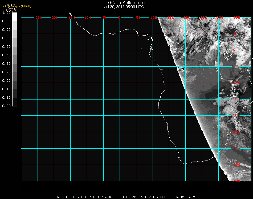
Task: Click the 'NASA Langley (M04.0)' label
Action: tap(17, 6)
